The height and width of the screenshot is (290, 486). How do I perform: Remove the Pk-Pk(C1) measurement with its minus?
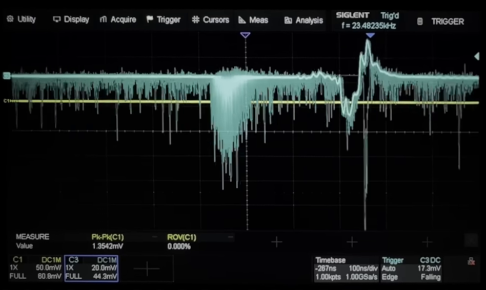[x=154, y=237]
